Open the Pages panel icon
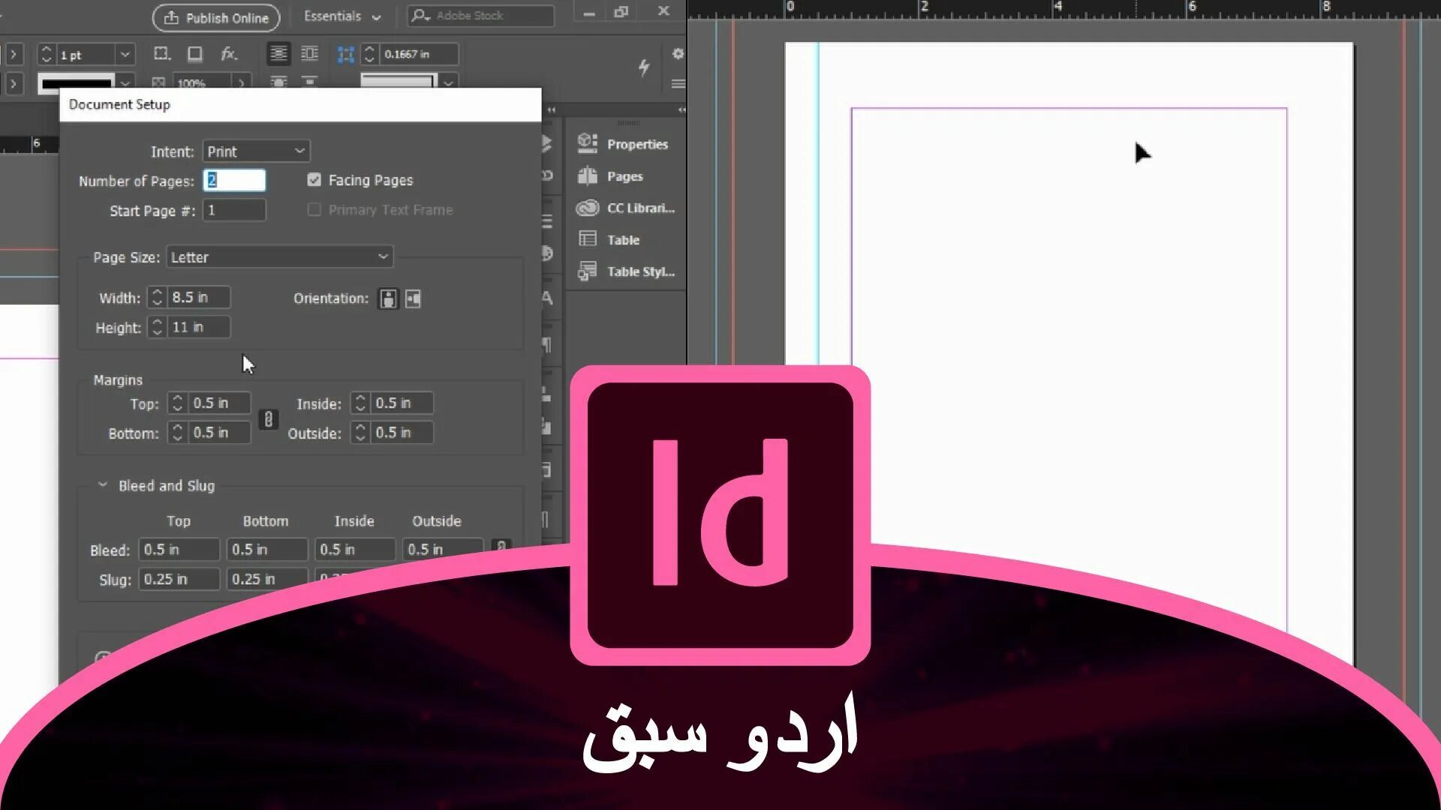The height and width of the screenshot is (810, 1441). [x=588, y=175]
